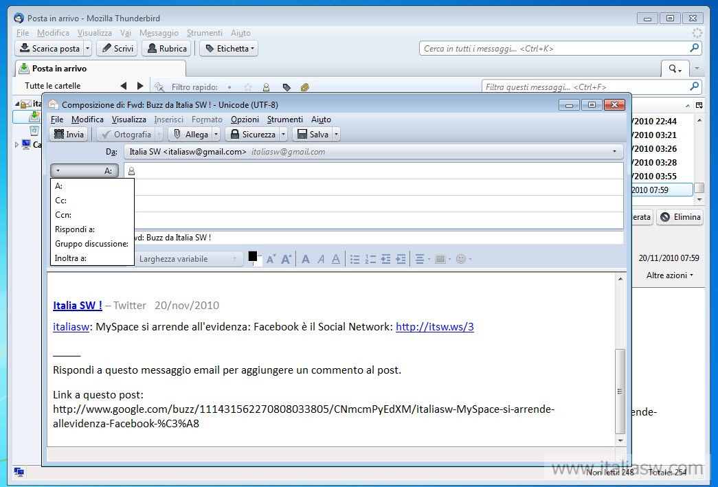Choose Inoltra a: in recipient type list
Viewport: 718px width, 487px height.
(x=92, y=258)
